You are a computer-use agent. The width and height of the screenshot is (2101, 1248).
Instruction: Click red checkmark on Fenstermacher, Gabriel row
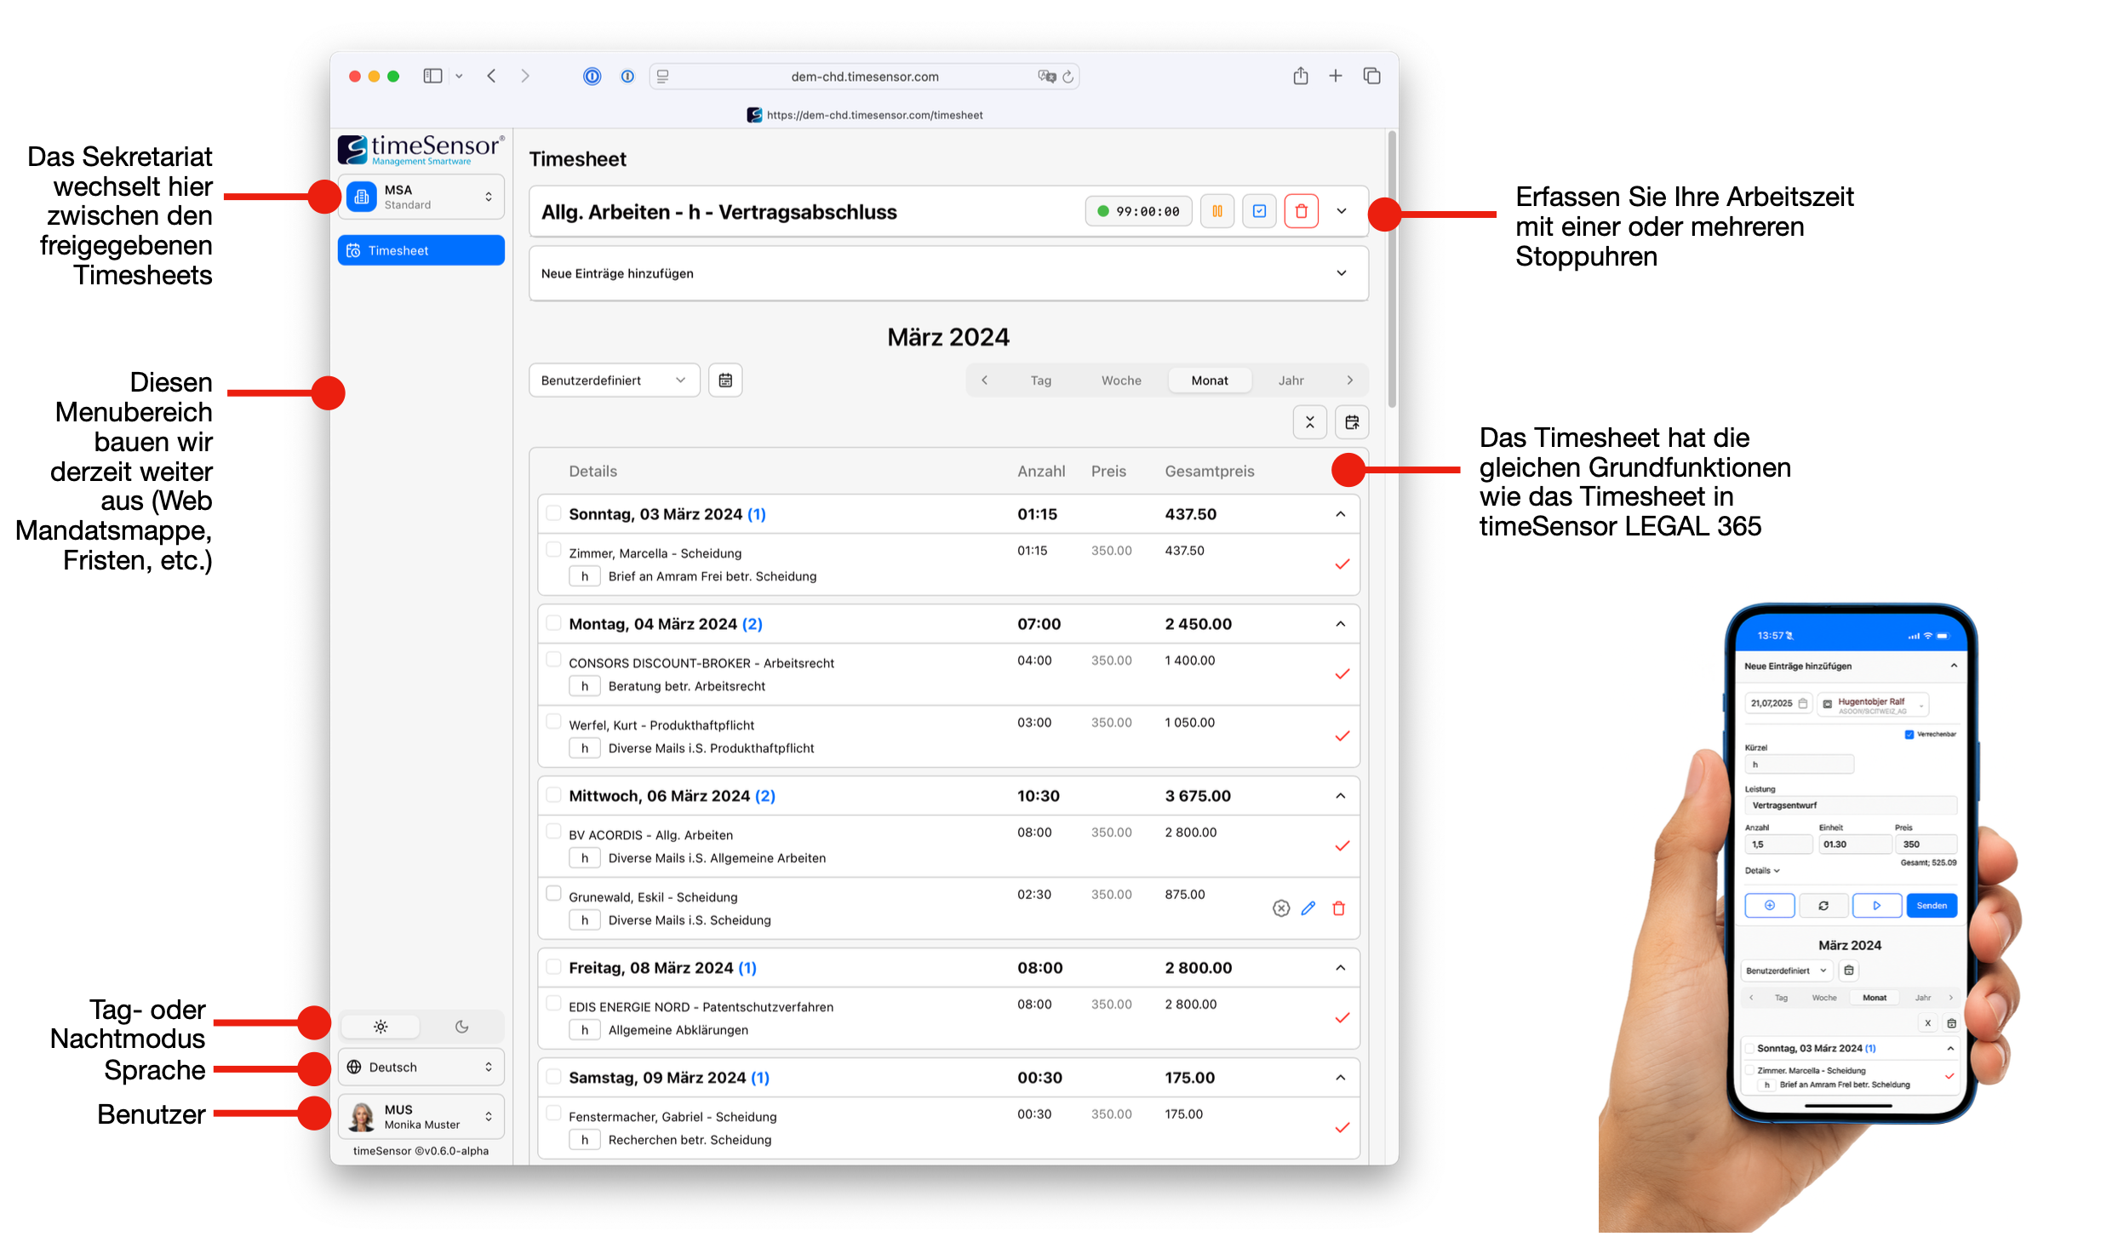1342,1128
